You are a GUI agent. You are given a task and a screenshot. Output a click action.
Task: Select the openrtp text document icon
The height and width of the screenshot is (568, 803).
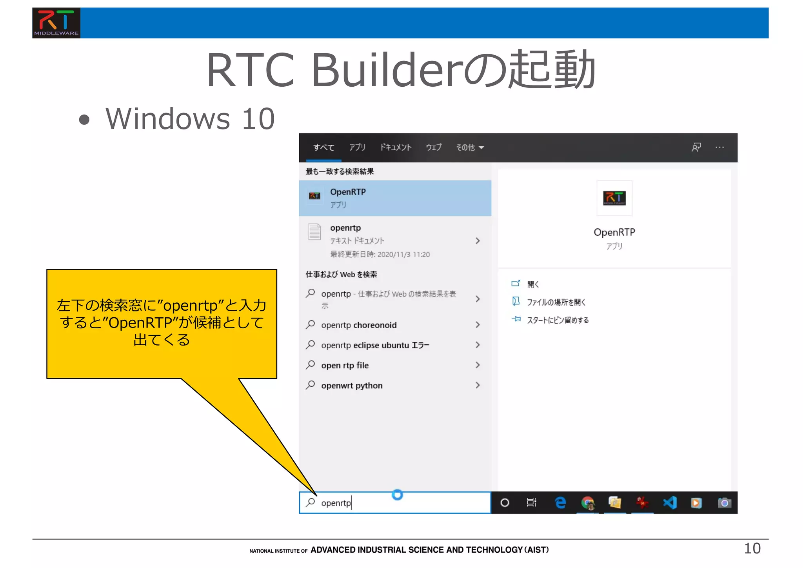[314, 232]
